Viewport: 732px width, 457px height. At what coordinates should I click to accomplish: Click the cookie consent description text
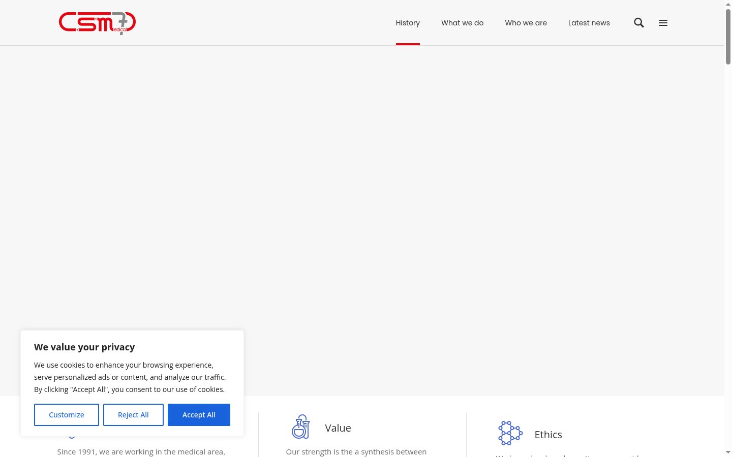pyautogui.click(x=130, y=377)
